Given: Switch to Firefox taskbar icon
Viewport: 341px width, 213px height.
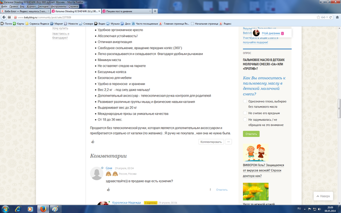Looking at the screenshot, I should click(x=43, y=209).
